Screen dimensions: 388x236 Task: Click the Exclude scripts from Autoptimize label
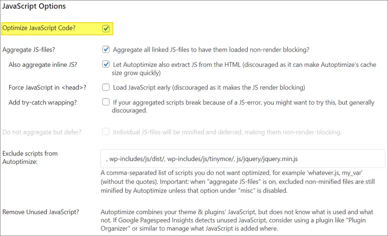tap(30, 157)
